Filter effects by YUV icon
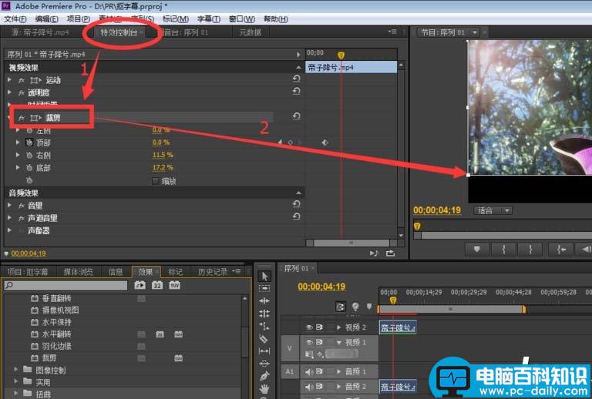Image resolution: width=592 pixels, height=399 pixels. (x=174, y=285)
